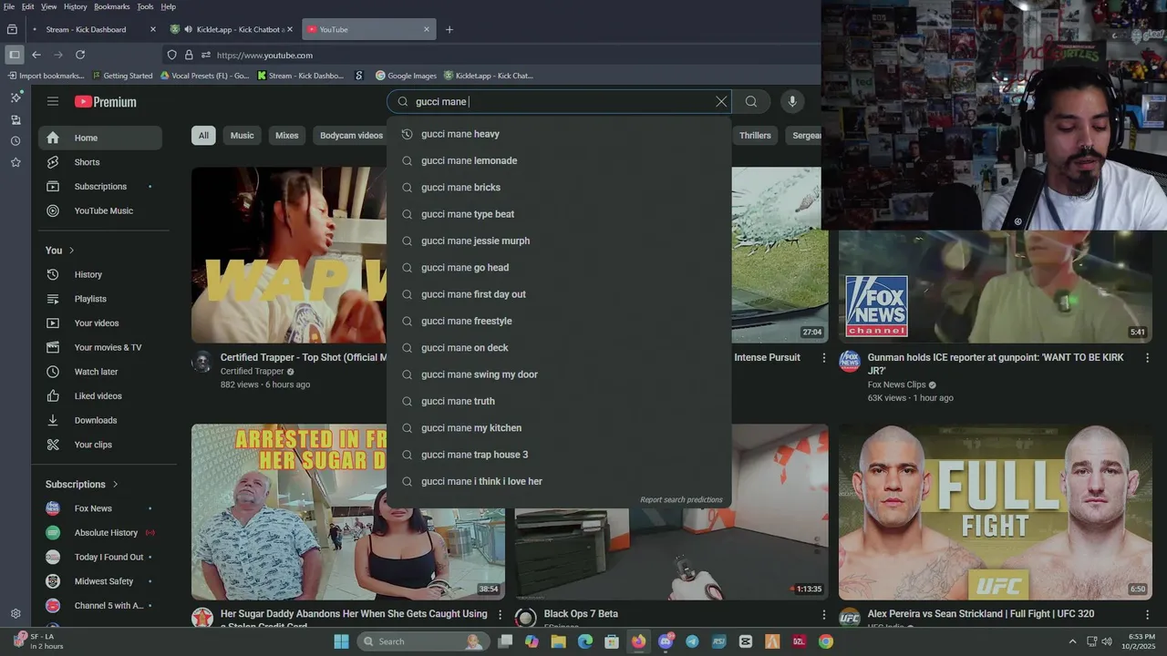Open Microsoft Edge from taskbar
Viewport: 1167px width, 656px height.
click(585, 641)
